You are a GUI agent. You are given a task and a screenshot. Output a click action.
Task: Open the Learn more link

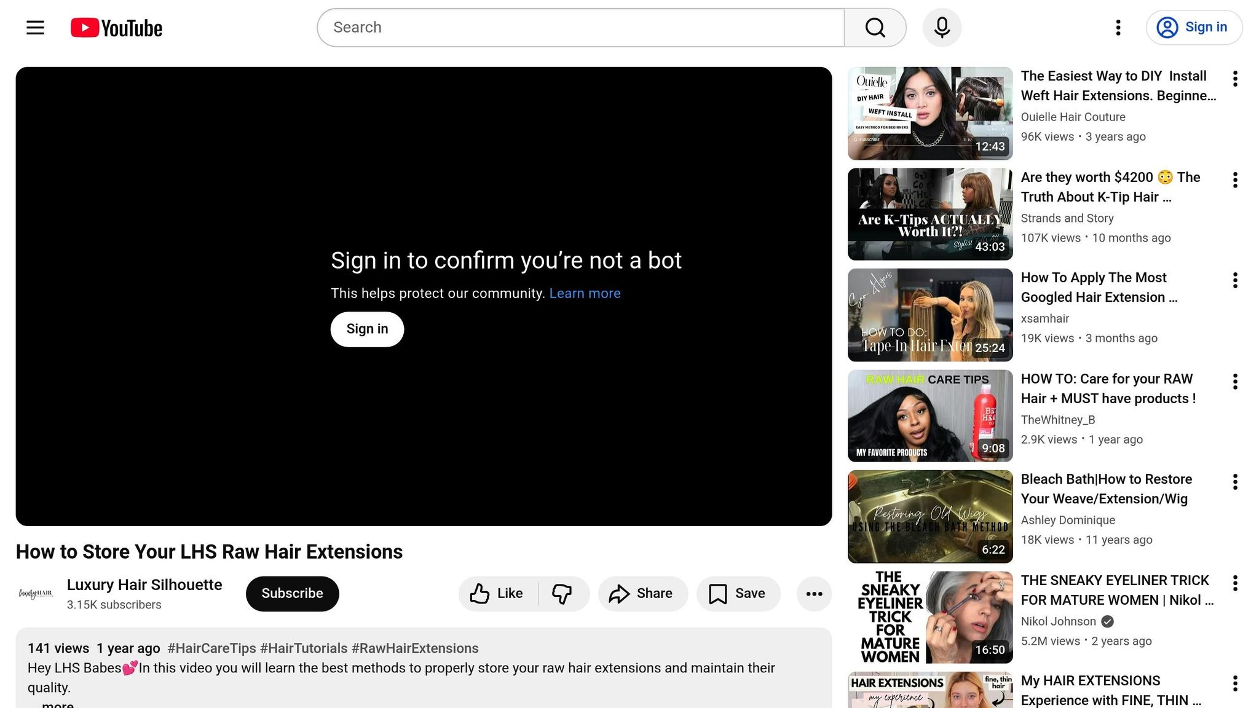[585, 294]
